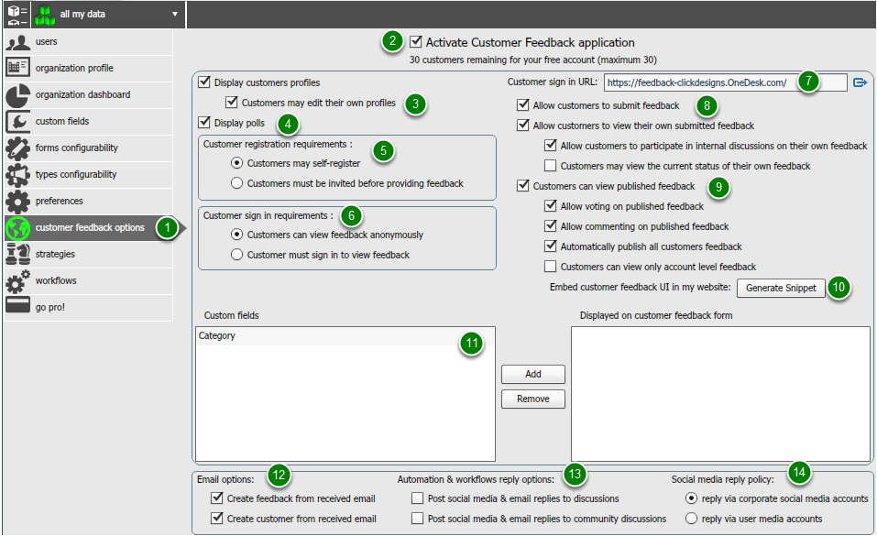Screen dimensions: 877x536
Task: Open the users menu item
Action: point(89,42)
